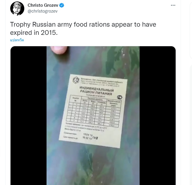Click the tweet text about expired rations
192x185 pixels.
(x=83, y=28)
